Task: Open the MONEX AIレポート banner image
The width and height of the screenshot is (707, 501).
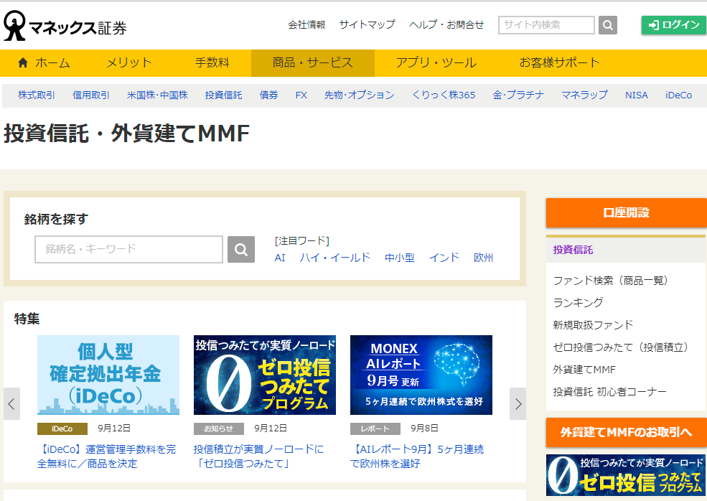Action: [421, 375]
